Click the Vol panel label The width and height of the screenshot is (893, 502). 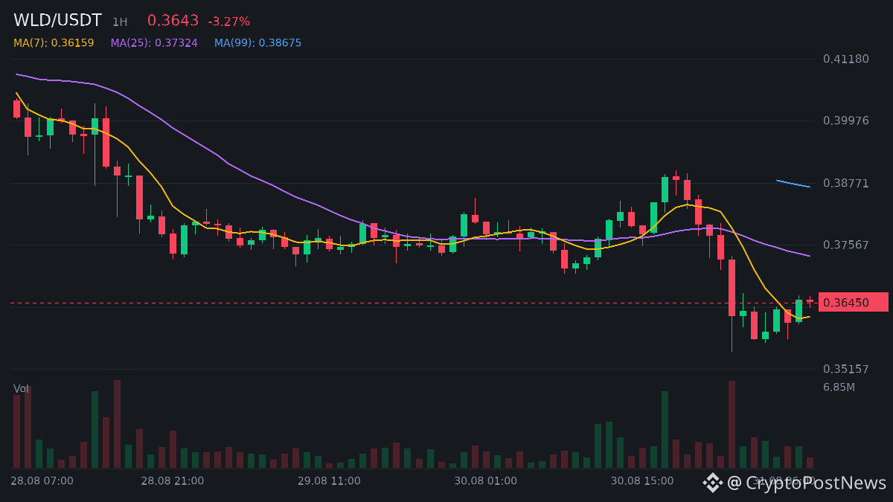(x=21, y=389)
